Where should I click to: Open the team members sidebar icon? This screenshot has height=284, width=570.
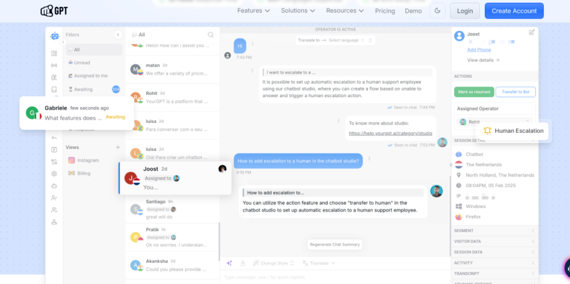(54, 210)
